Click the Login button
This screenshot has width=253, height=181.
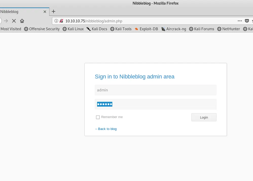pyautogui.click(x=204, y=117)
